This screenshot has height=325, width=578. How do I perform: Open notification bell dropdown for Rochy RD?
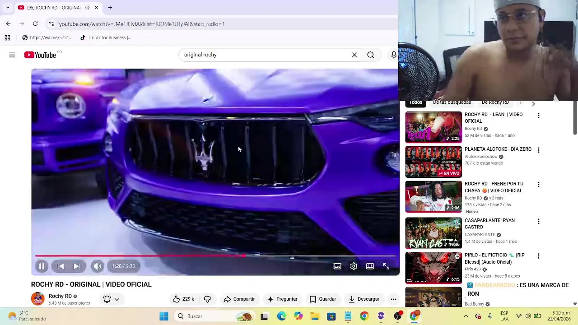tap(111, 299)
